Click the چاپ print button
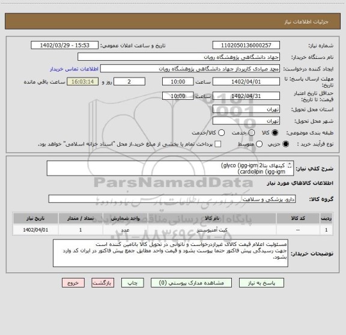Screen dimensions: 346x335 133,283
